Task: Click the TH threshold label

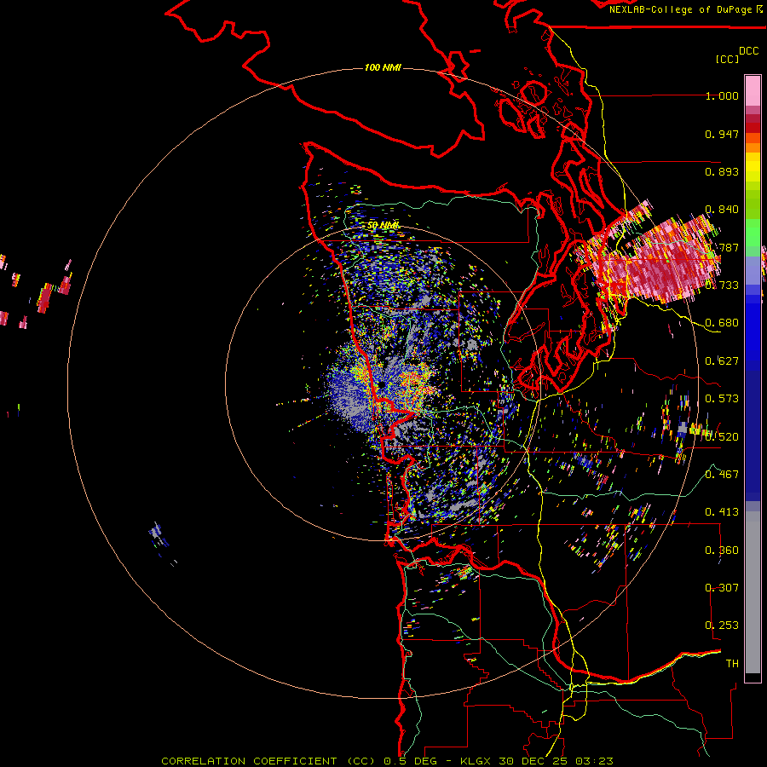Action: [x=732, y=663]
